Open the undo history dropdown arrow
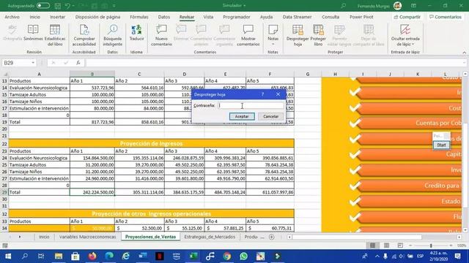This screenshot has height=263, width=469. point(73,6)
